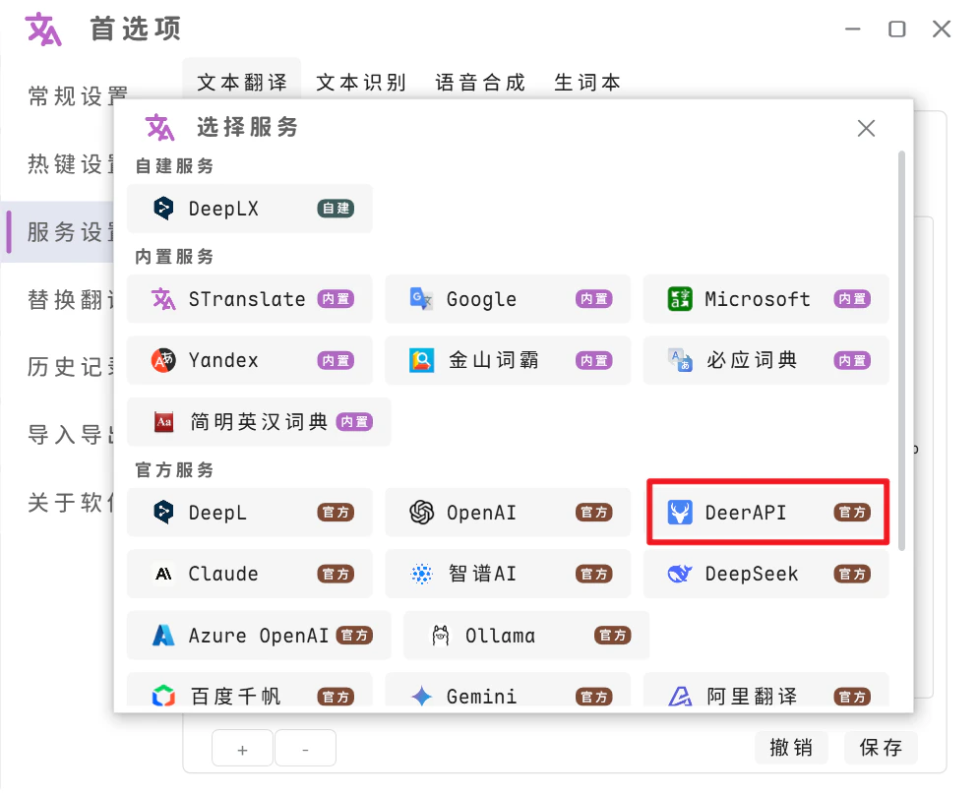Viewport: 979px width, 794px height.
Task: Click the service list scrollbar
Action: click(x=901, y=351)
